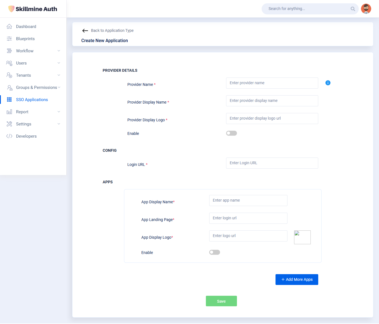Expand the Settings menu chevron
The height and width of the screenshot is (324, 379).
pos(59,124)
